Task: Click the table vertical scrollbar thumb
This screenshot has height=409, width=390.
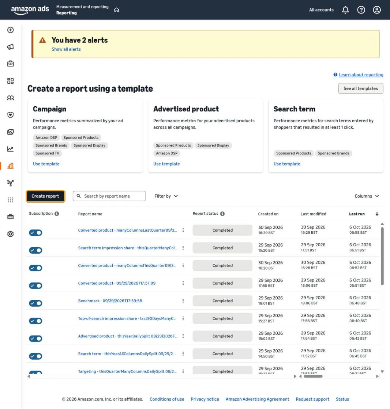Action: tap(382, 256)
